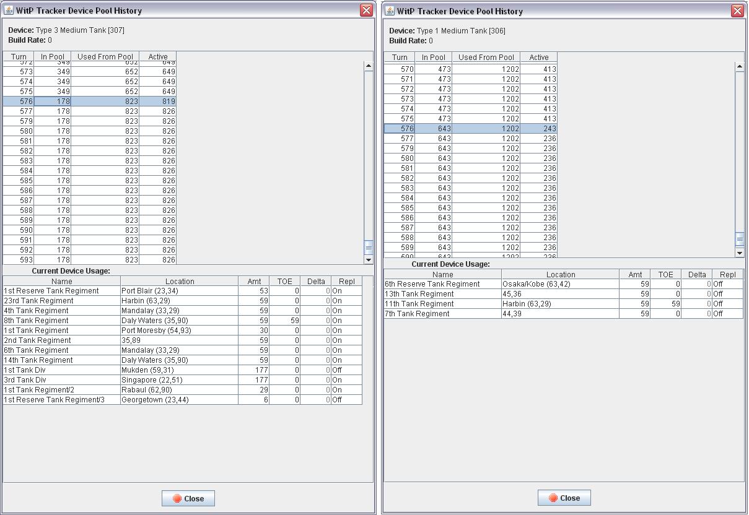
Task: Sort by Turn column in Type 1 window
Action: pyautogui.click(x=400, y=57)
